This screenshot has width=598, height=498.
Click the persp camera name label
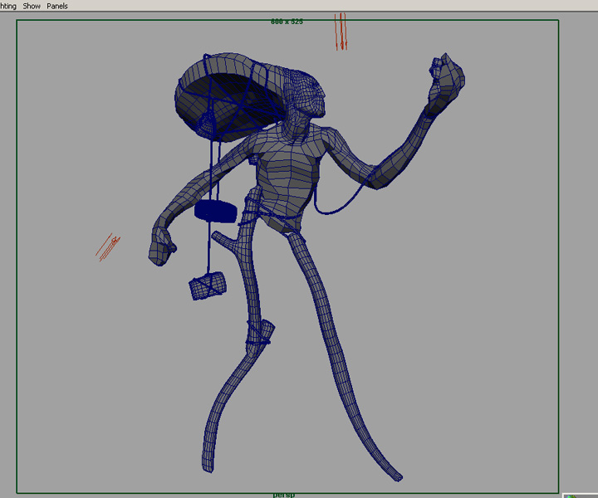pos(284,495)
